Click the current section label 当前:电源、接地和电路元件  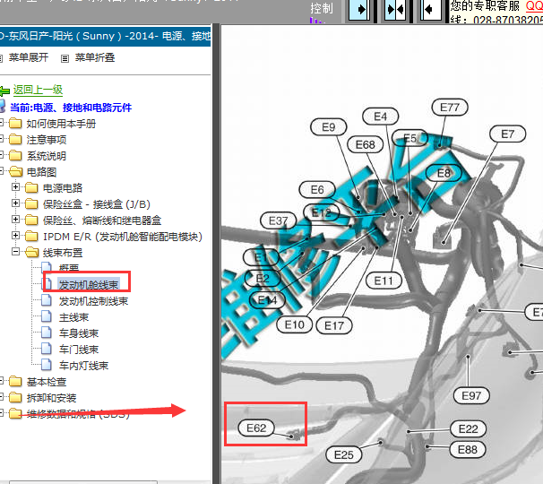tap(71, 108)
